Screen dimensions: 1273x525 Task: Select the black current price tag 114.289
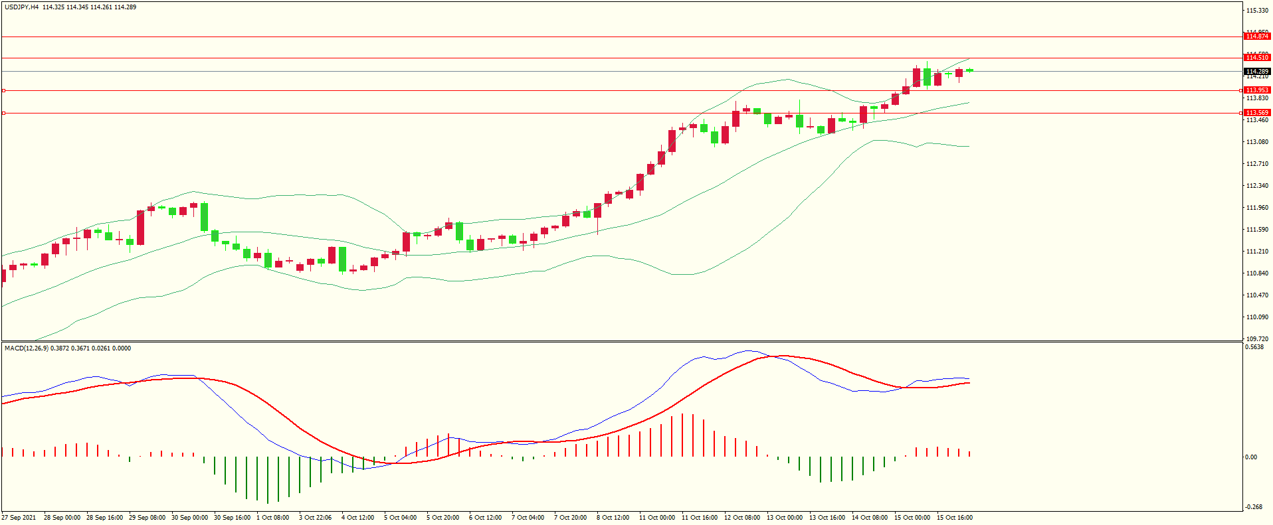[1257, 71]
